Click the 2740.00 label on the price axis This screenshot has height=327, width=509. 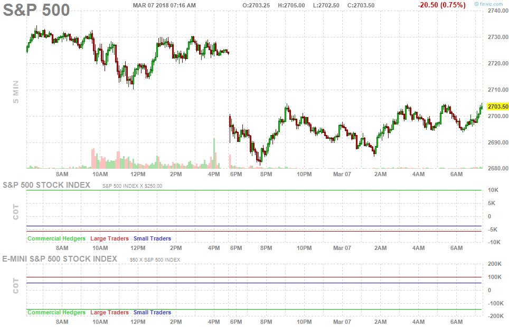[498, 11]
